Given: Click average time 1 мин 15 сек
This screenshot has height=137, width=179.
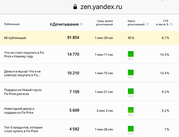Looking at the screenshot, I should click(104, 73).
